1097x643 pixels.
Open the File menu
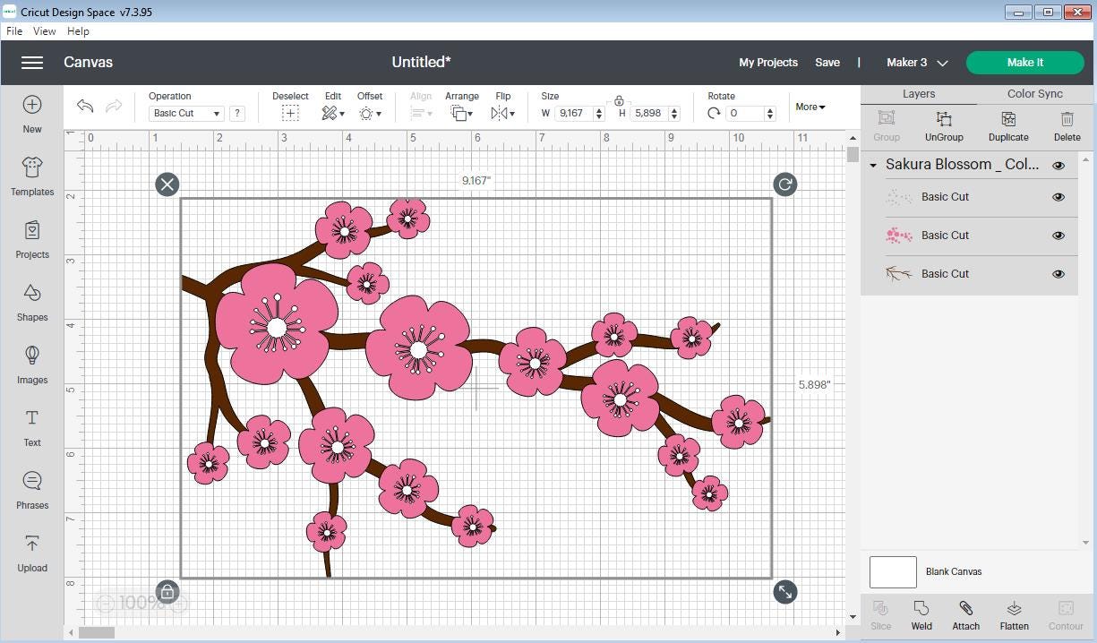point(13,30)
